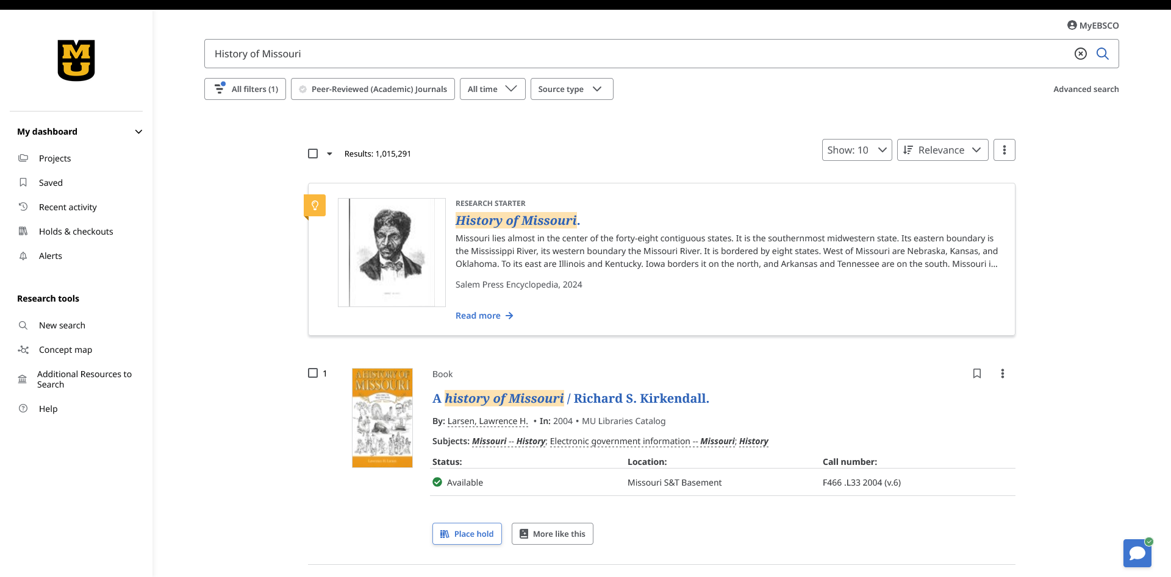Open Alerts page
Screen dimensions: 1171x577
[51, 256]
